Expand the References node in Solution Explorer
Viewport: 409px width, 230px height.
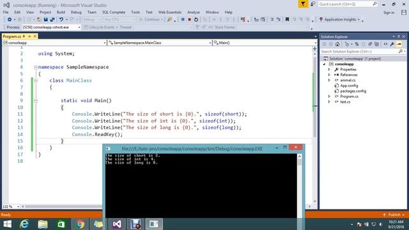coord(329,75)
